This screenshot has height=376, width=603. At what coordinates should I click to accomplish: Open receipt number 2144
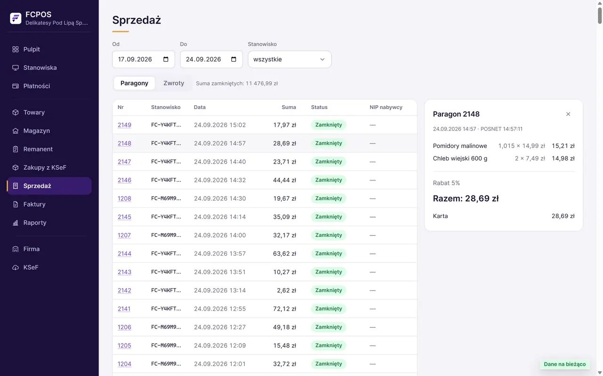click(124, 253)
